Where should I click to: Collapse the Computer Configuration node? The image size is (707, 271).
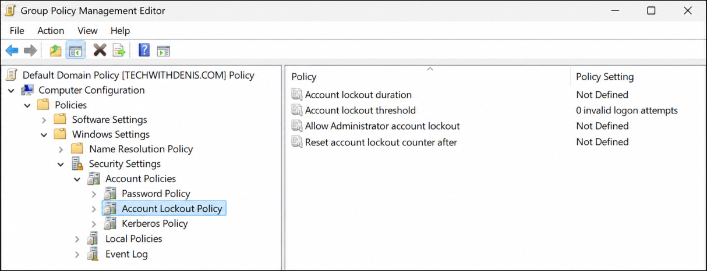[12, 91]
